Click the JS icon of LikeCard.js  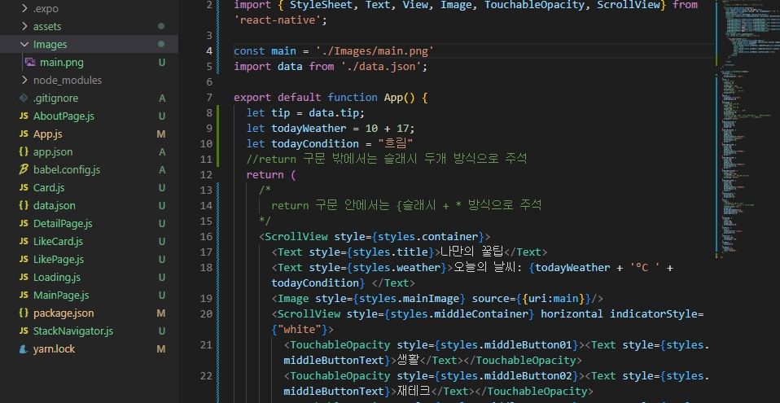(24, 241)
